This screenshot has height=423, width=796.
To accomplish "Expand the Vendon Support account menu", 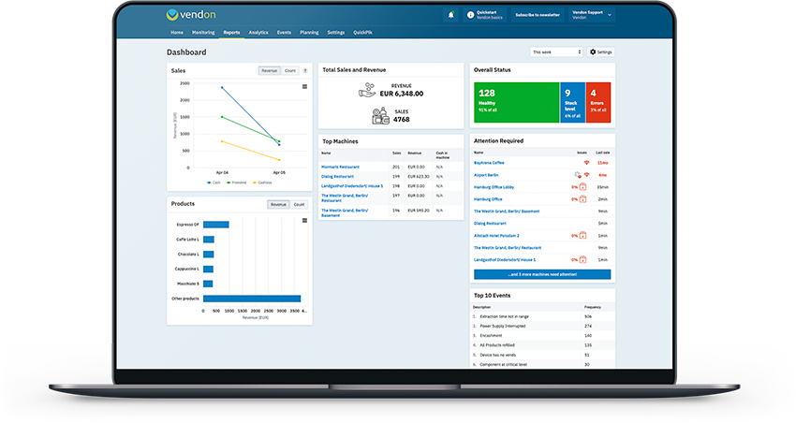I will point(592,15).
